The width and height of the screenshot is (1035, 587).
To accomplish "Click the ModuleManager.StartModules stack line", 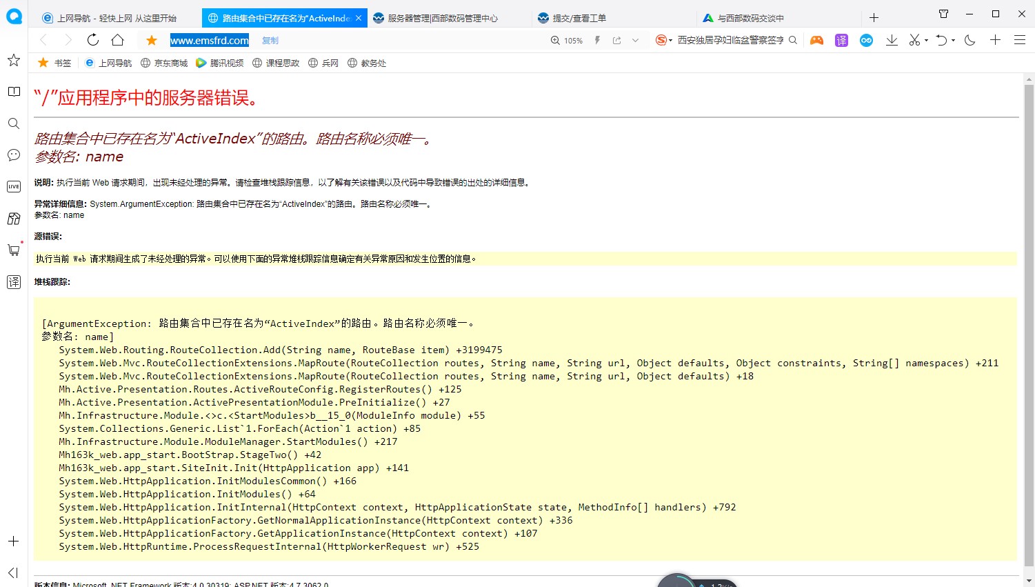I will pos(228,441).
